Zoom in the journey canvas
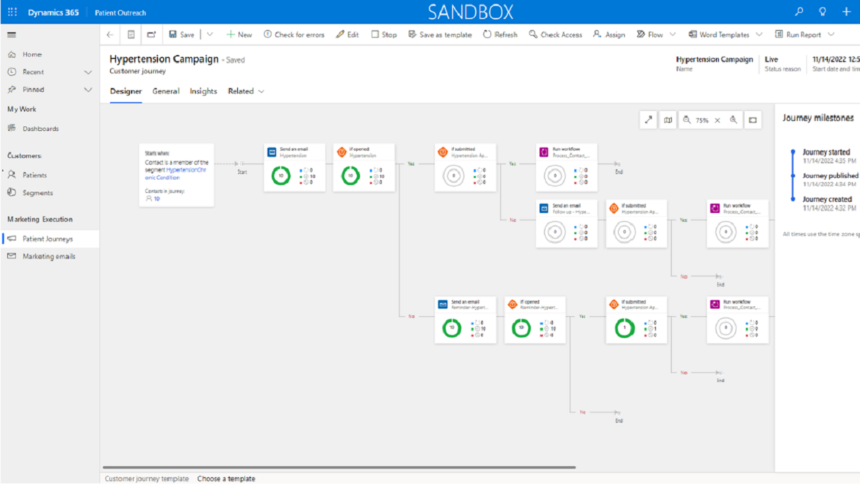The image size is (860, 484). (x=734, y=120)
